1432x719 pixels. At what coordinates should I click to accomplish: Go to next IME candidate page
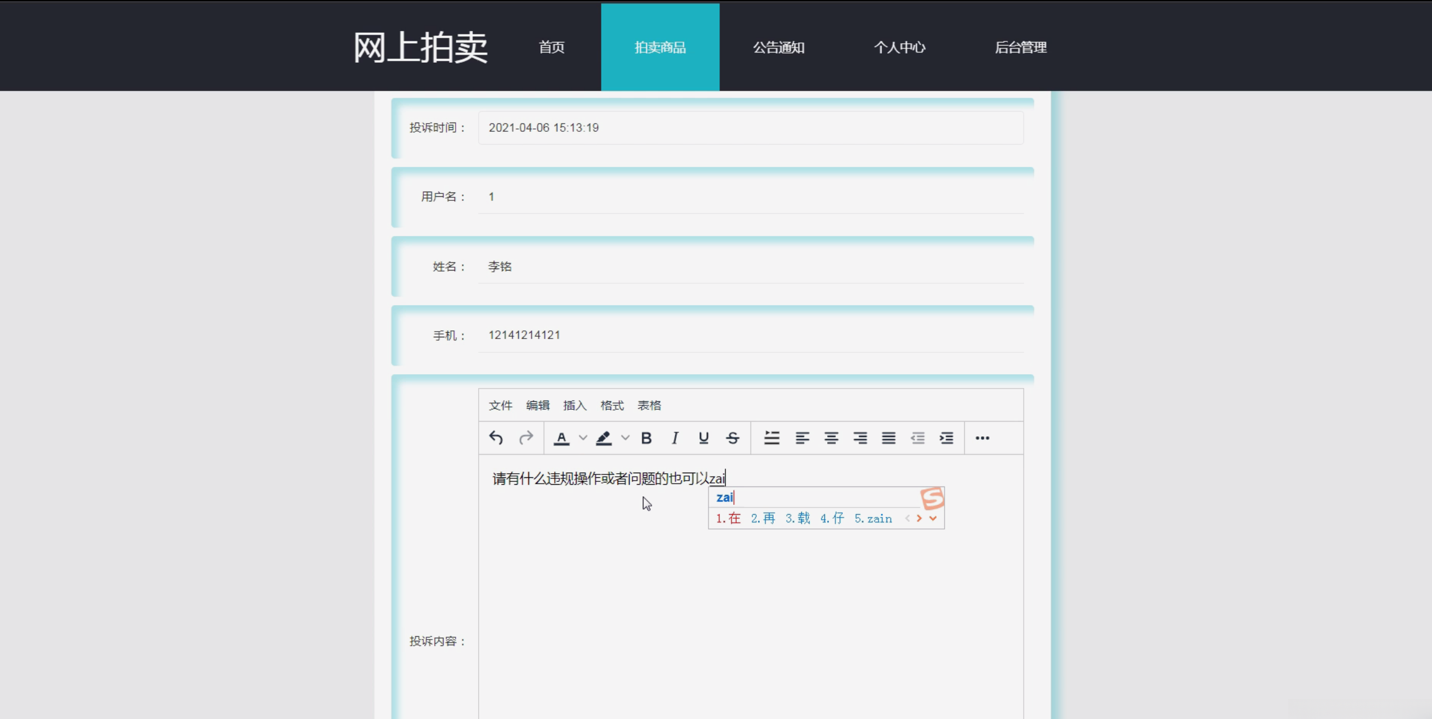click(919, 519)
